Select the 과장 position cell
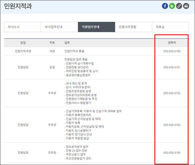The width and height of the screenshot is (195, 165). pos(52,51)
